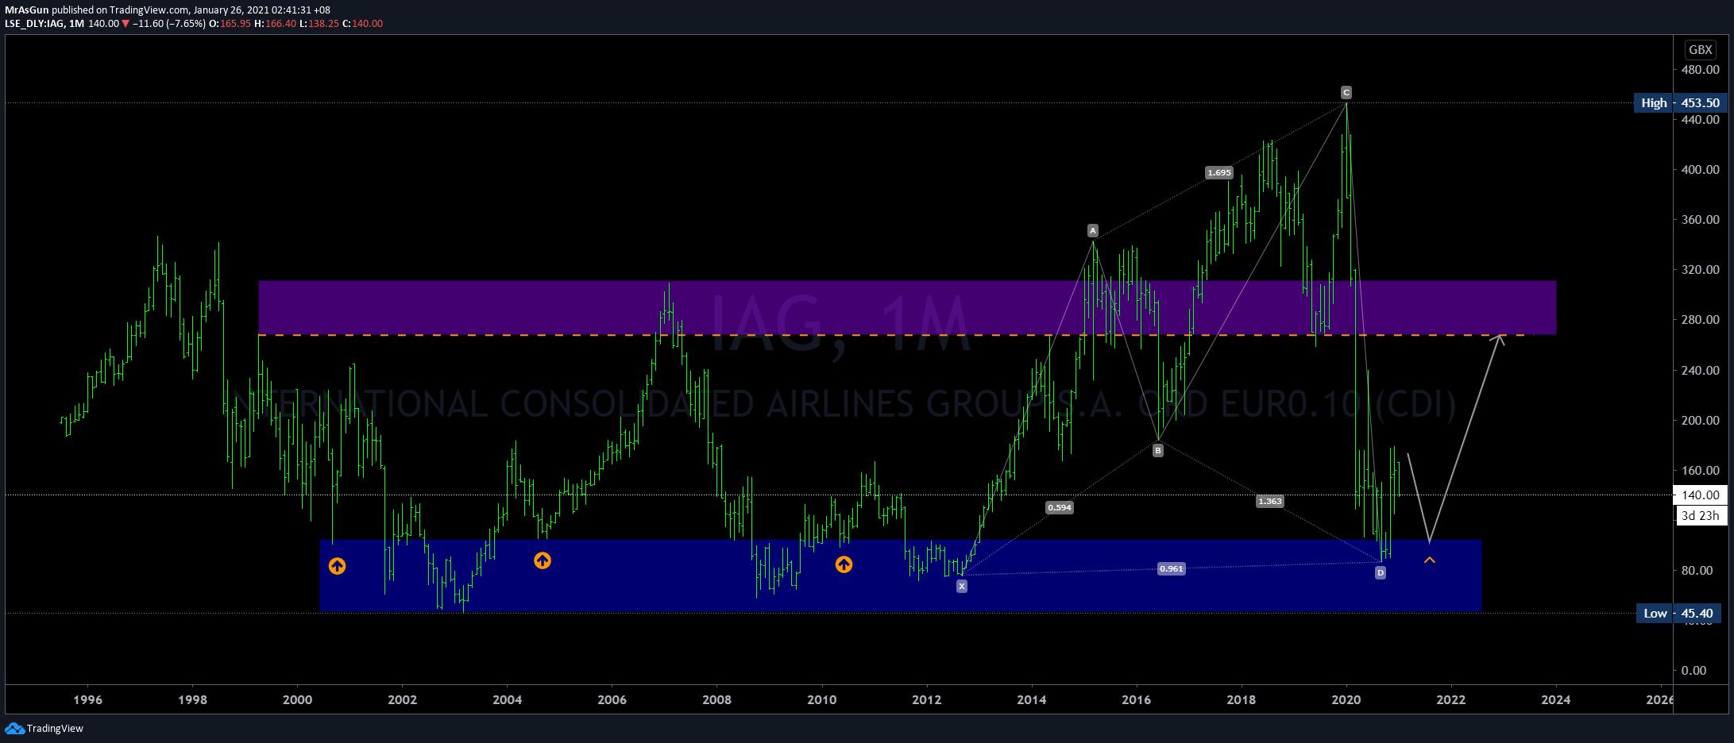
Task: Click the High 453.50 price label
Action: [1680, 103]
